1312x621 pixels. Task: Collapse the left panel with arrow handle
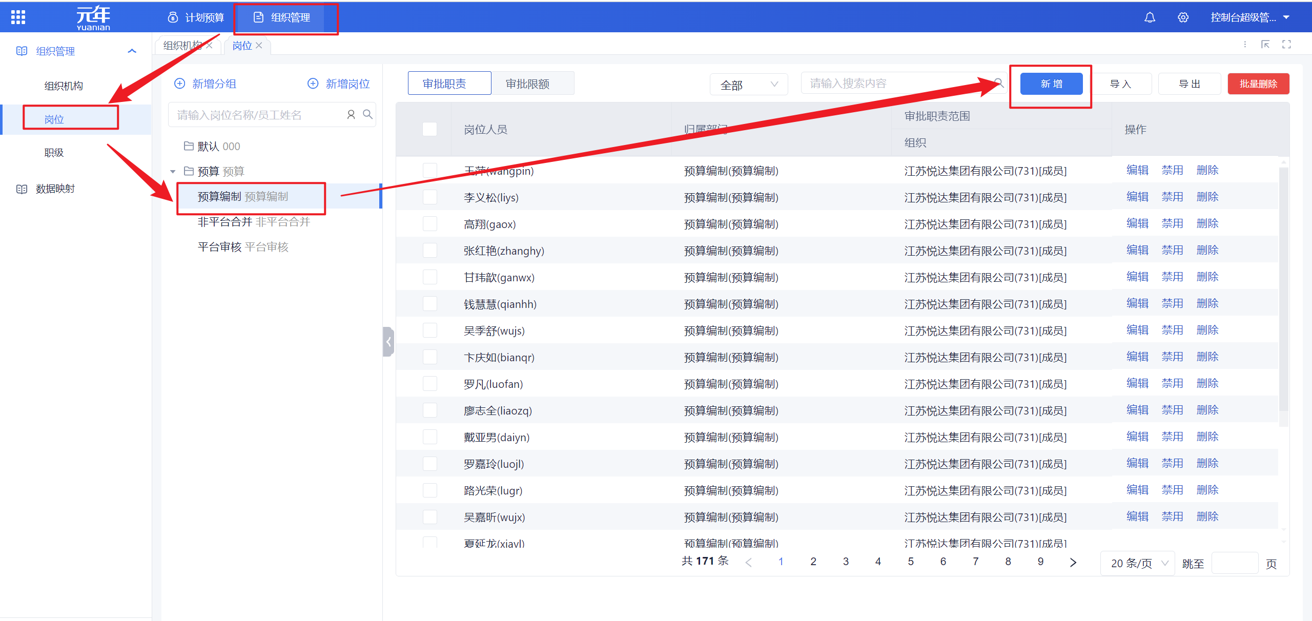(x=388, y=342)
